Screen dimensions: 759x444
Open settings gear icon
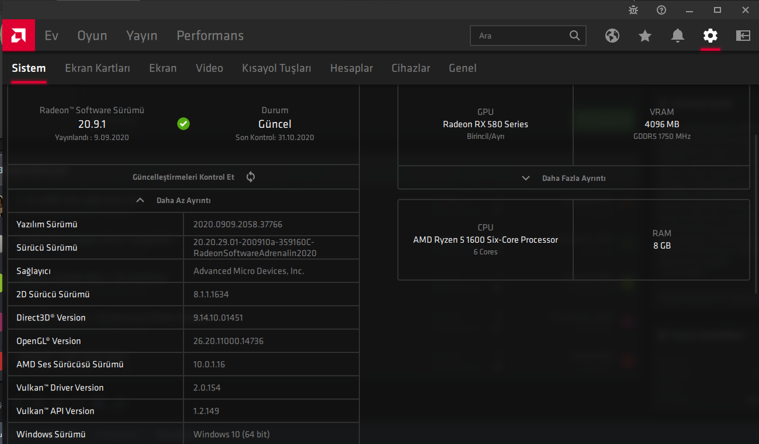click(711, 36)
